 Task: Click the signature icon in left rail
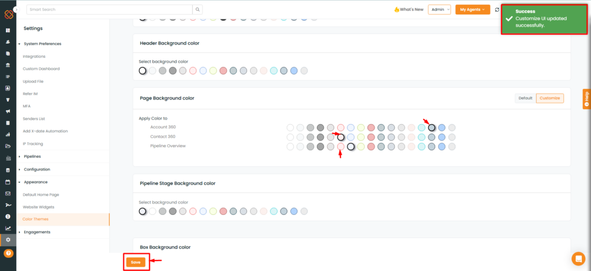8,205
